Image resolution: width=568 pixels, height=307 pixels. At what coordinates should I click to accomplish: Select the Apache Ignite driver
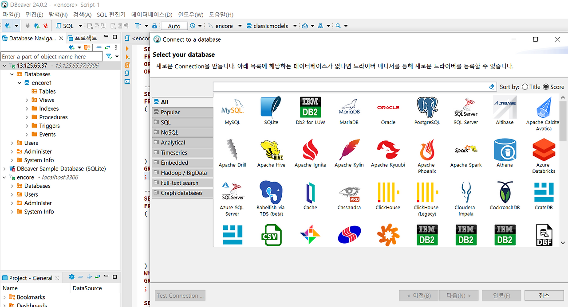(310, 153)
